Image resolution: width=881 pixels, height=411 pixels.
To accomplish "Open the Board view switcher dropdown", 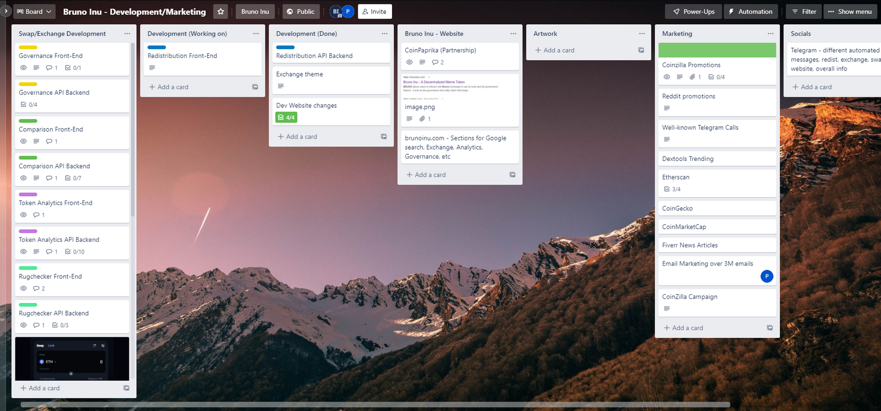I will coord(34,12).
